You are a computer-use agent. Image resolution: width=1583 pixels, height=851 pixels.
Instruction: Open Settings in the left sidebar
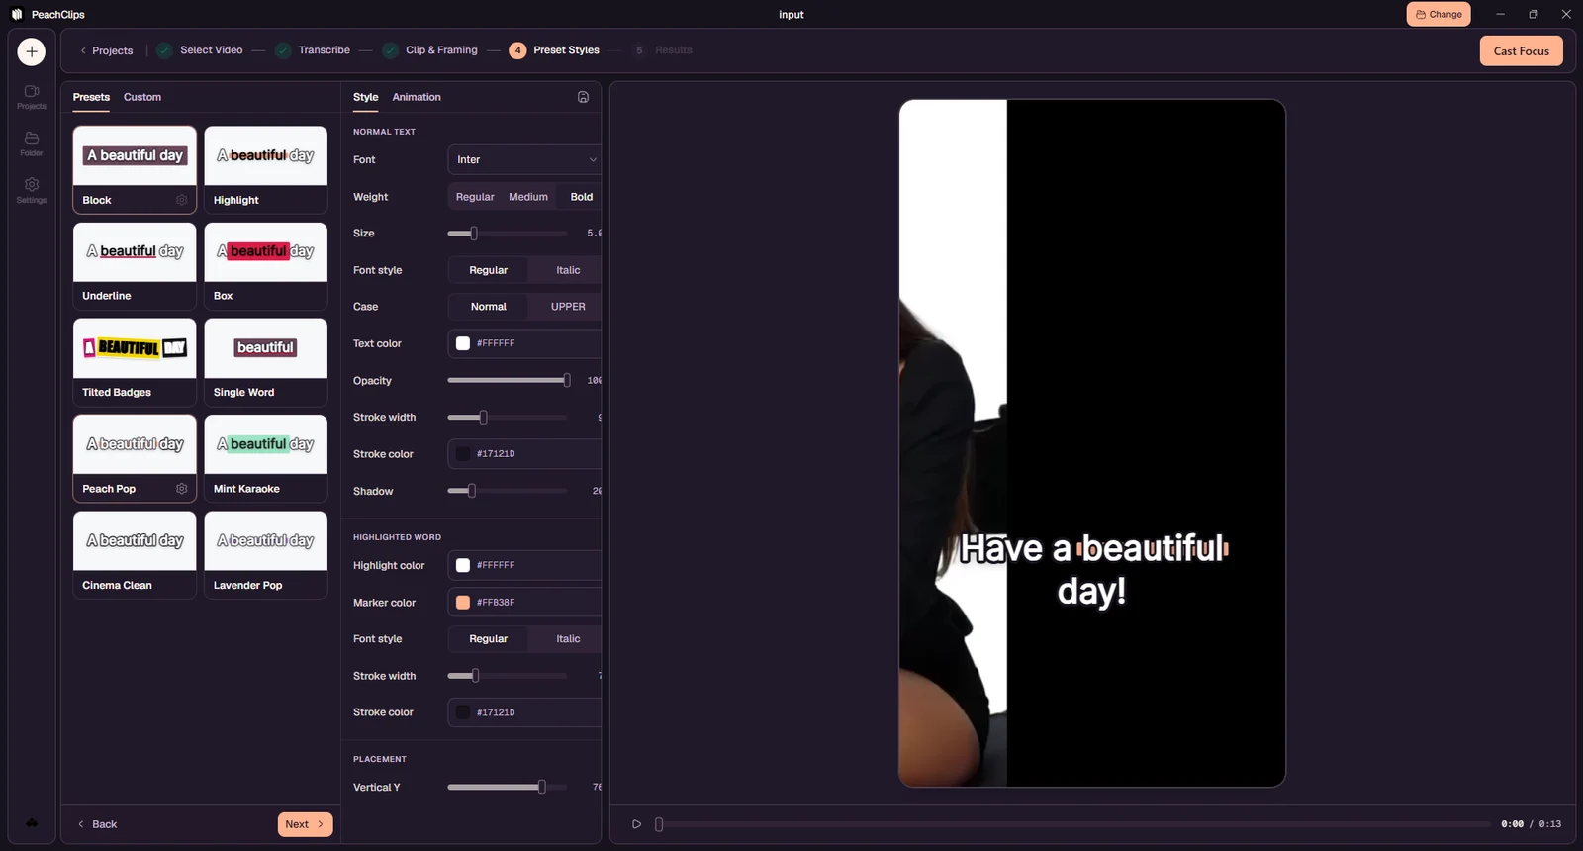coord(32,190)
